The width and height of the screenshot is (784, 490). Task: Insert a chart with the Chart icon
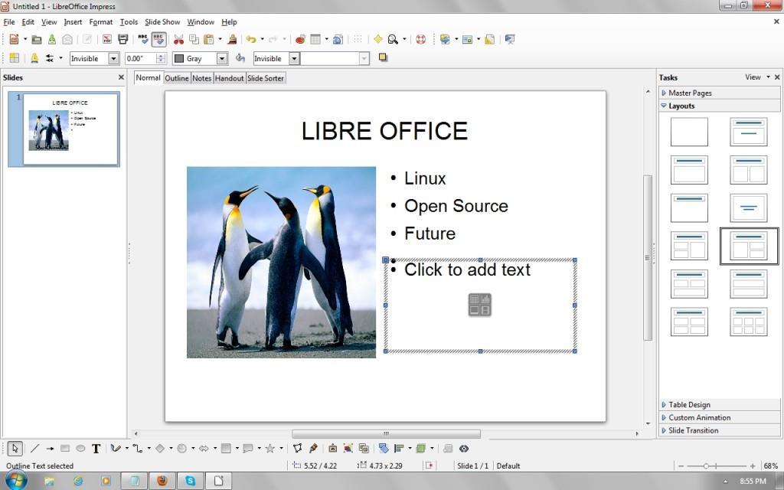point(300,40)
